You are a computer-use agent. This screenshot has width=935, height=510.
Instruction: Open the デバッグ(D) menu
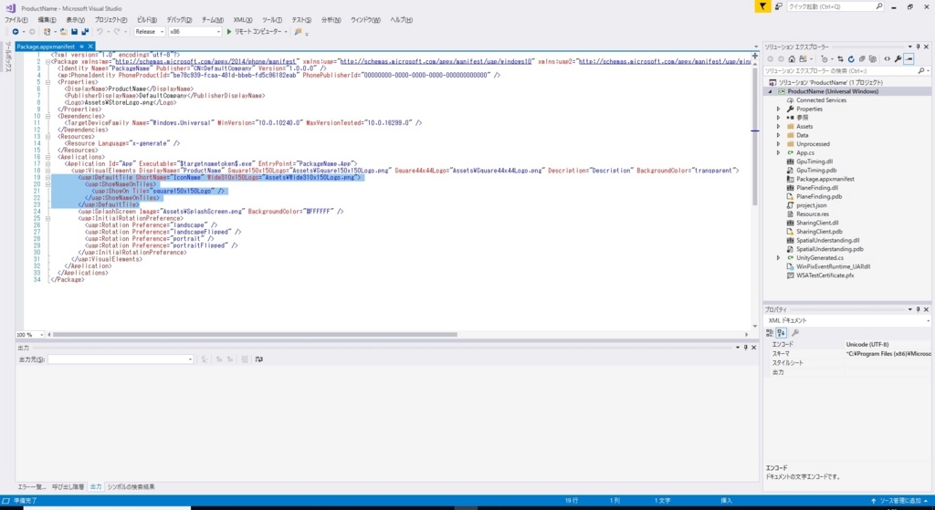pos(179,20)
